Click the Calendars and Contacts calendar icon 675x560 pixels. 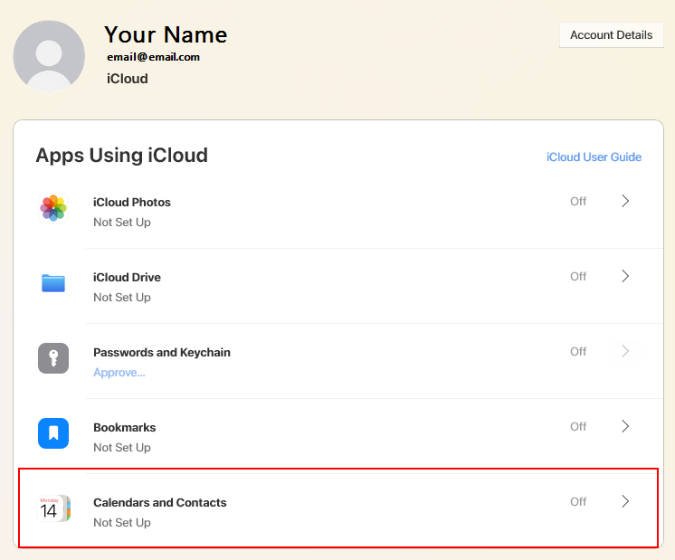pos(53,508)
